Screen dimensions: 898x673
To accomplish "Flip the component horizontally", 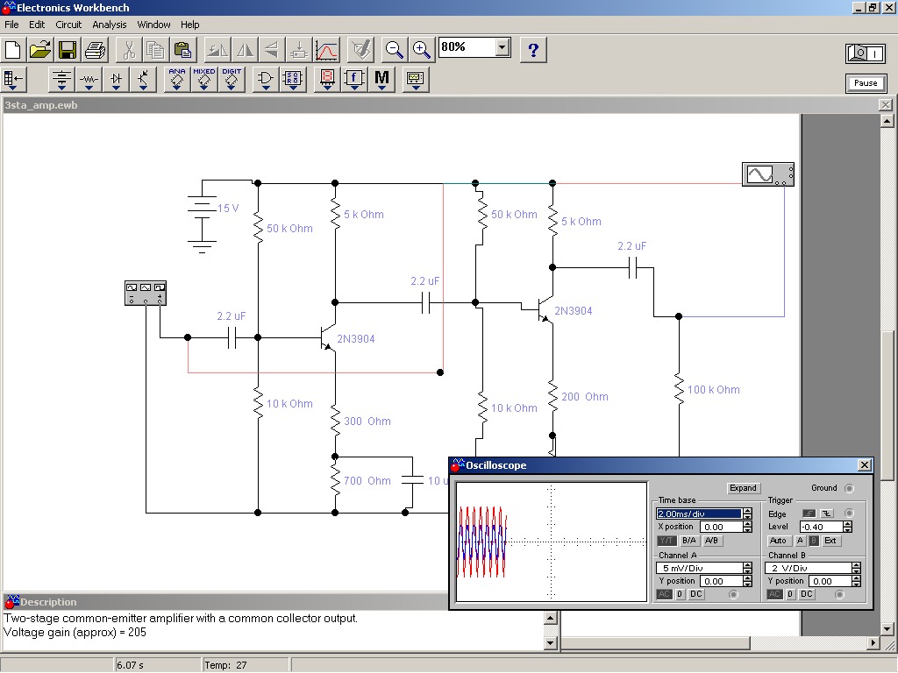I will click(245, 50).
